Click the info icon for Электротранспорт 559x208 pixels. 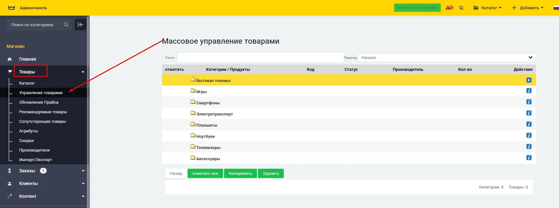[x=529, y=113]
